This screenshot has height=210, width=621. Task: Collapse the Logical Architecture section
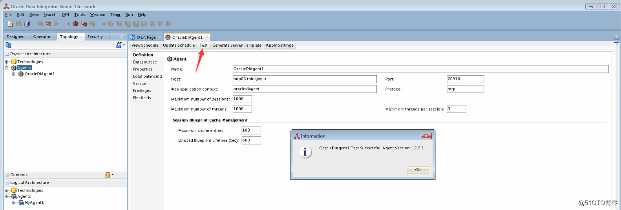tap(7, 183)
